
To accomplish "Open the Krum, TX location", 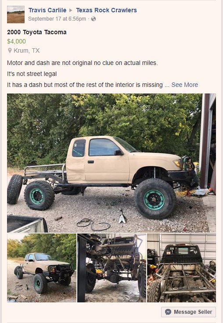I will (27, 50).
